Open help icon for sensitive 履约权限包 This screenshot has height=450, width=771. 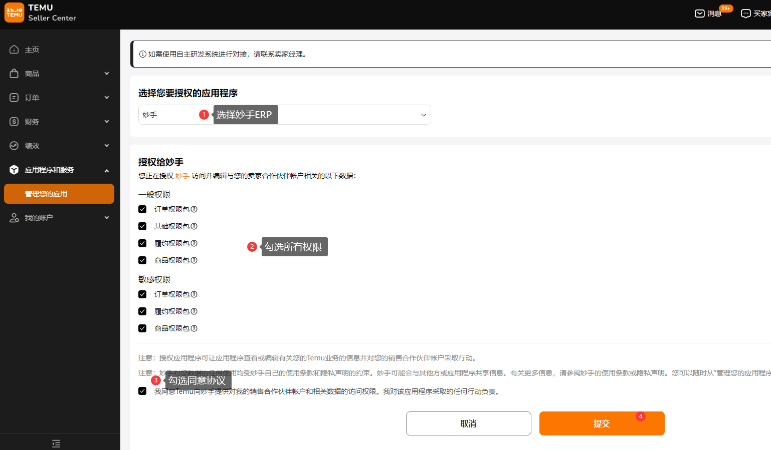click(x=194, y=311)
